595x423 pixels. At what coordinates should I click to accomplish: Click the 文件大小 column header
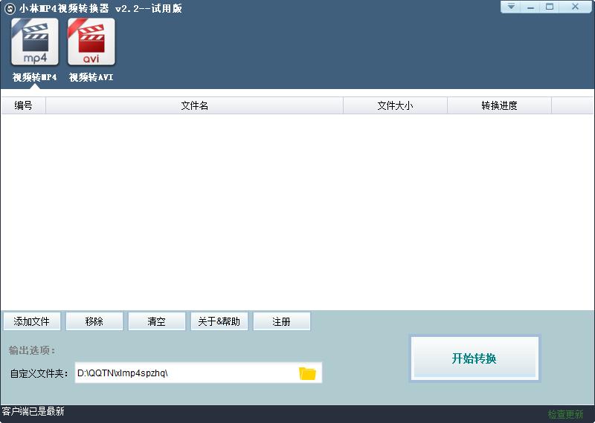(x=395, y=105)
